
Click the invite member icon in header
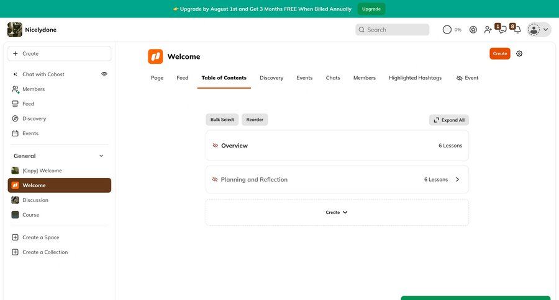coord(488,30)
